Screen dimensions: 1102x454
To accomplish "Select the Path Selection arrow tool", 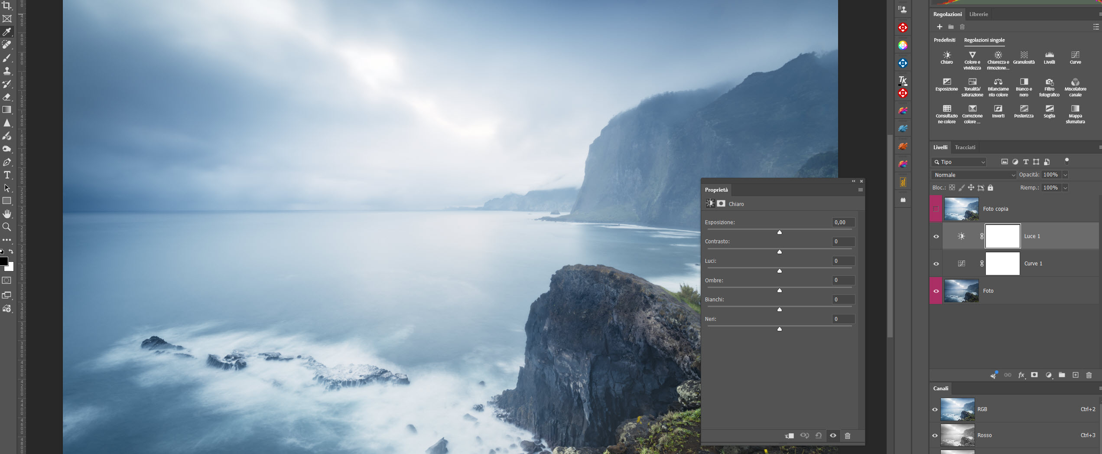I will coord(7,188).
